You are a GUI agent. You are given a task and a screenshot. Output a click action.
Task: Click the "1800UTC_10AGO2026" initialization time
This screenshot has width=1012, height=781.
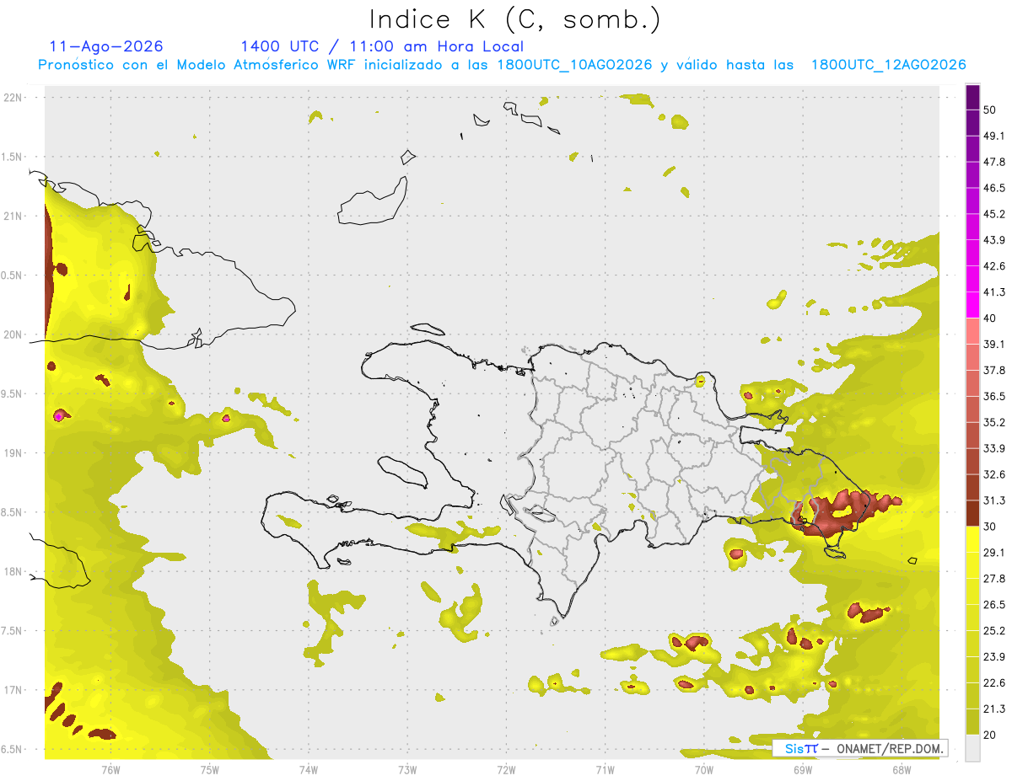click(575, 65)
